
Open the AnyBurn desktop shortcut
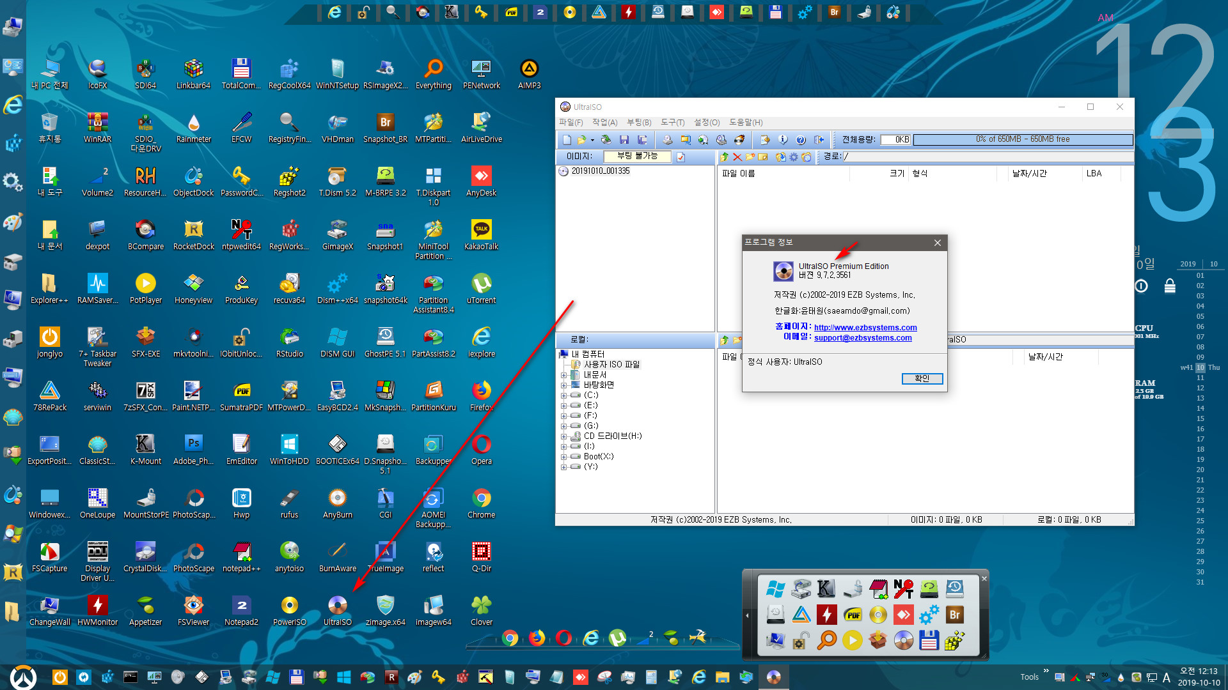337,503
